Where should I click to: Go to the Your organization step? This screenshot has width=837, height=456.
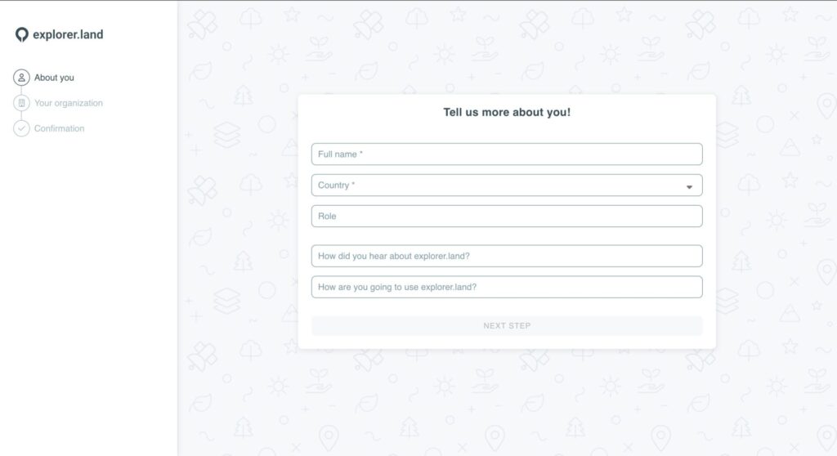pos(68,103)
